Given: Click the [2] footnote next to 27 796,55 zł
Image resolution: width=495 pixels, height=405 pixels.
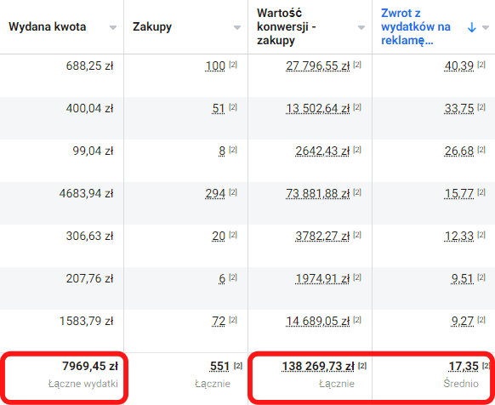Looking at the screenshot, I should (x=357, y=65).
